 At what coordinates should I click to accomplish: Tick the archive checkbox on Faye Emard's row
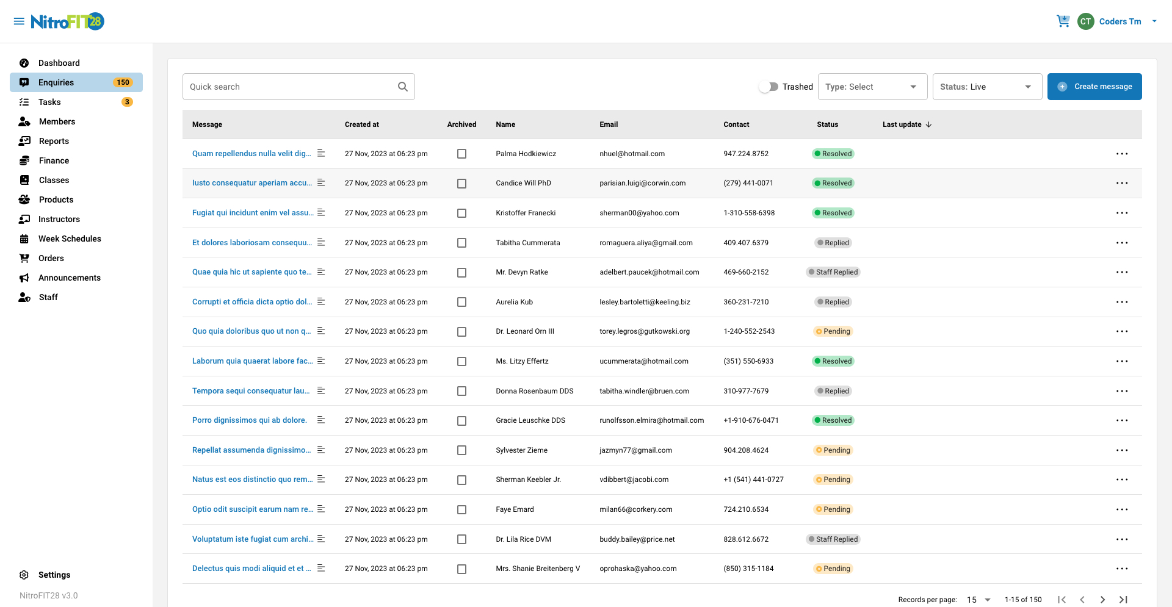tap(462, 509)
